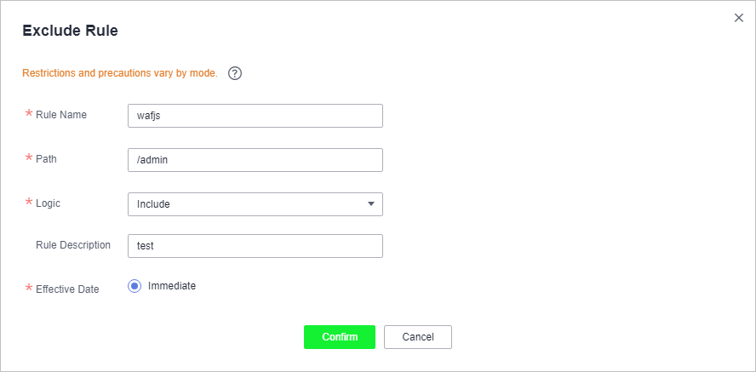Click the Rule Name label
This screenshot has width=756, height=372.
pyautogui.click(x=61, y=115)
